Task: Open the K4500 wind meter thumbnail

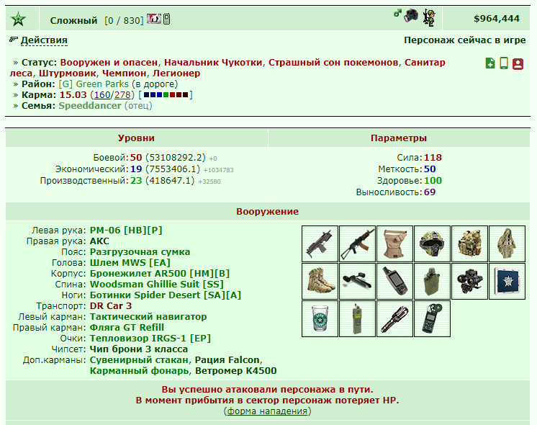Action: 432,318
